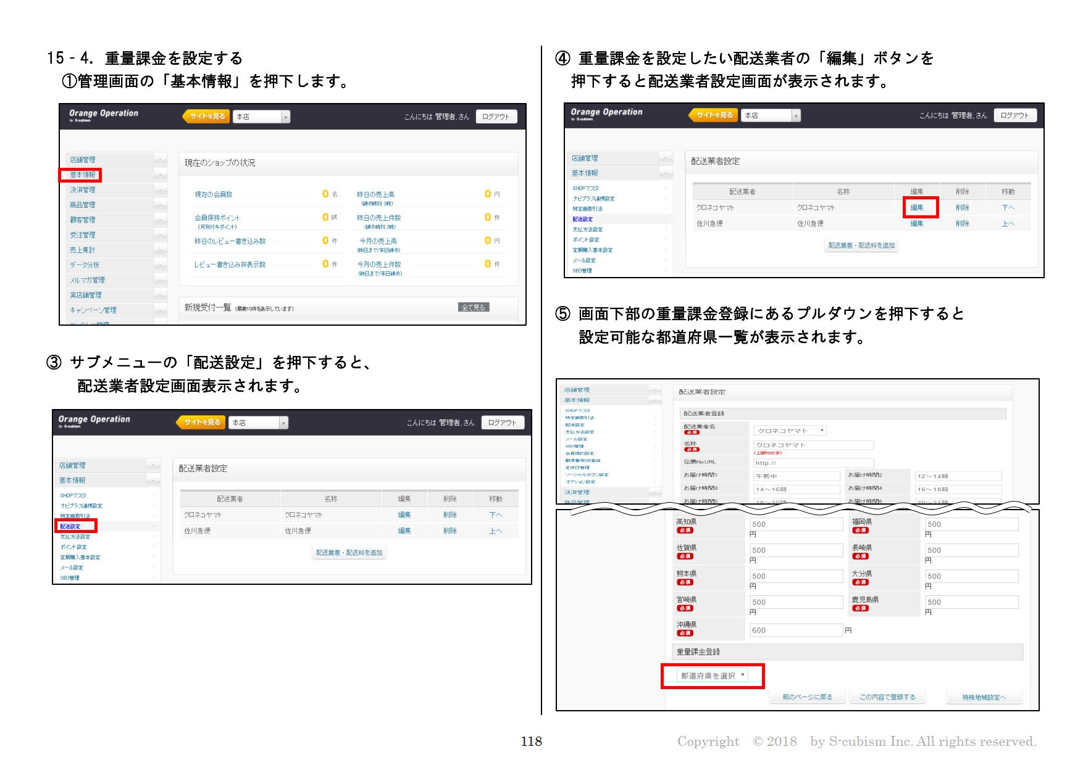The width and height of the screenshot is (1083, 765).
Task: Click 現在の会員数 link in shop status panel
Action: (214, 194)
